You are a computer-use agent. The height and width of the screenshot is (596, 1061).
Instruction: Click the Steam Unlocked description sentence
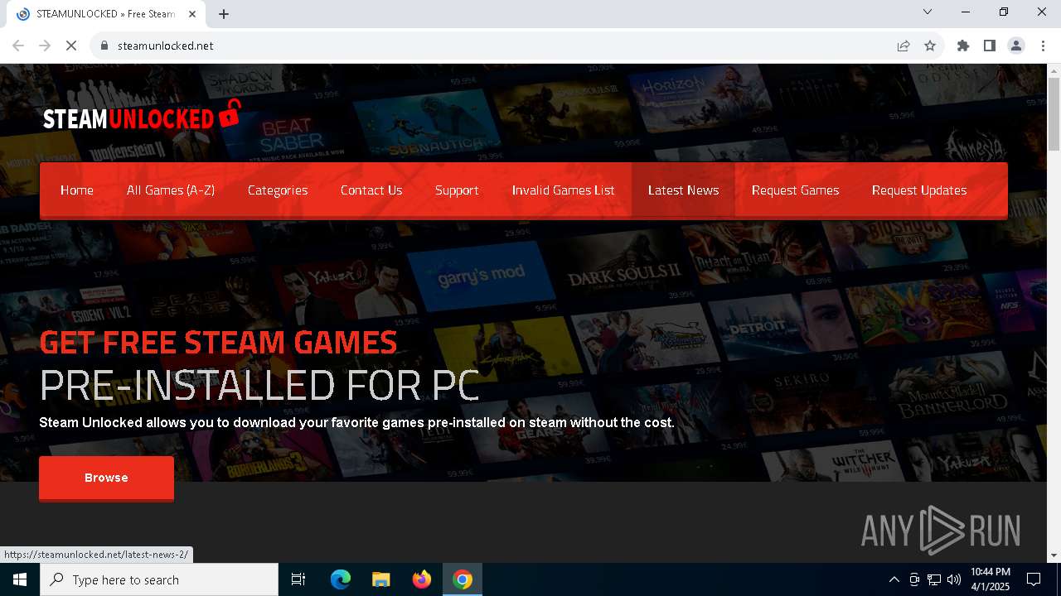coord(356,423)
